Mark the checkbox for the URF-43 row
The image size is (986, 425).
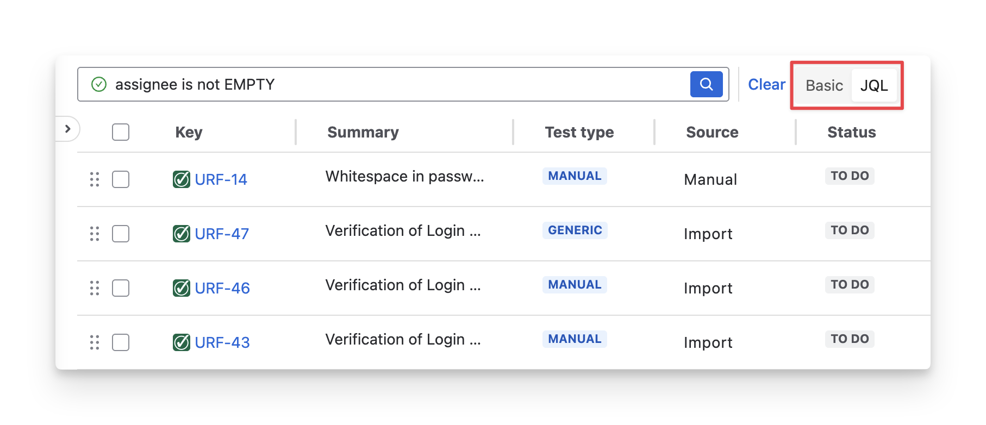pos(121,342)
